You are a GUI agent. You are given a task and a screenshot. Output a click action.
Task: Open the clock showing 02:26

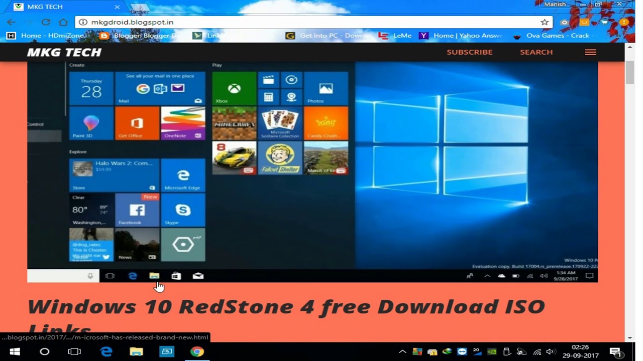pyautogui.click(x=580, y=351)
